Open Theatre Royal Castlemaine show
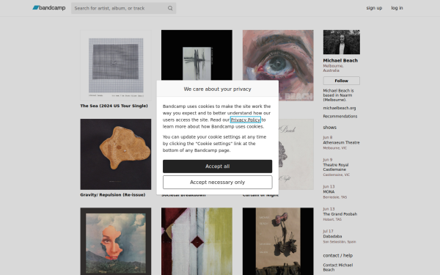Image resolution: width=440 pixels, height=275 pixels. coord(336,167)
